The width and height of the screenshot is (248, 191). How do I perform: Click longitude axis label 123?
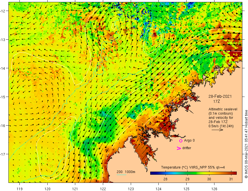point(131,189)
